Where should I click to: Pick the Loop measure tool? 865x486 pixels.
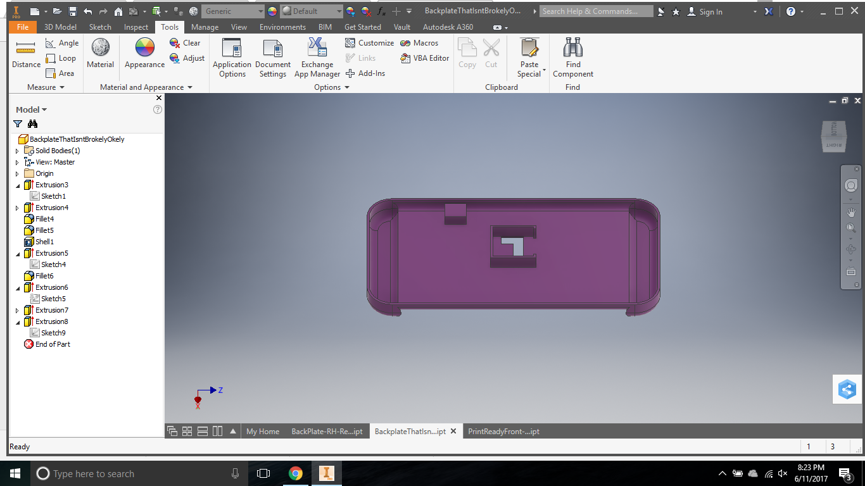(x=61, y=58)
